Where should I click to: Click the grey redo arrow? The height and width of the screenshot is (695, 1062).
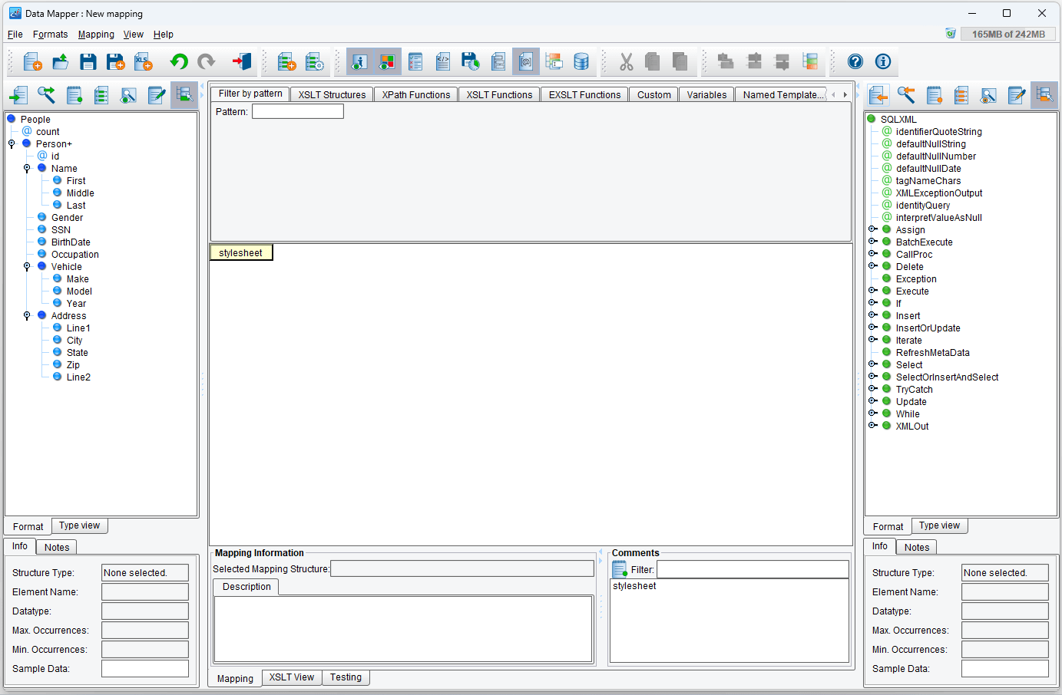[x=206, y=61]
